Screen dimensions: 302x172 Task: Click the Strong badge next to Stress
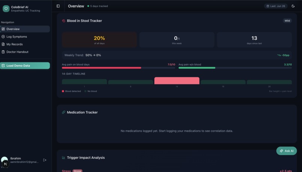[78, 171]
